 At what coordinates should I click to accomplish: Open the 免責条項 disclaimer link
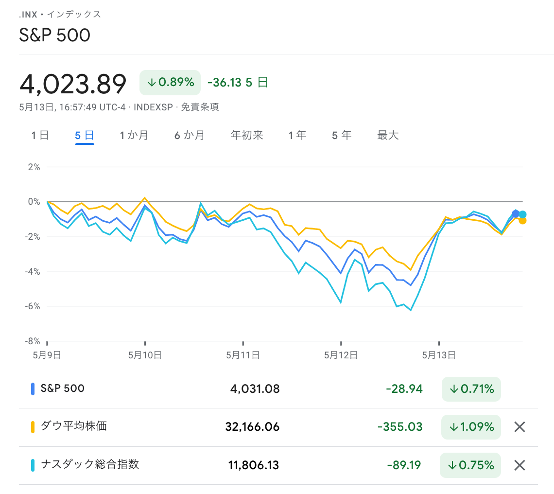tap(200, 107)
